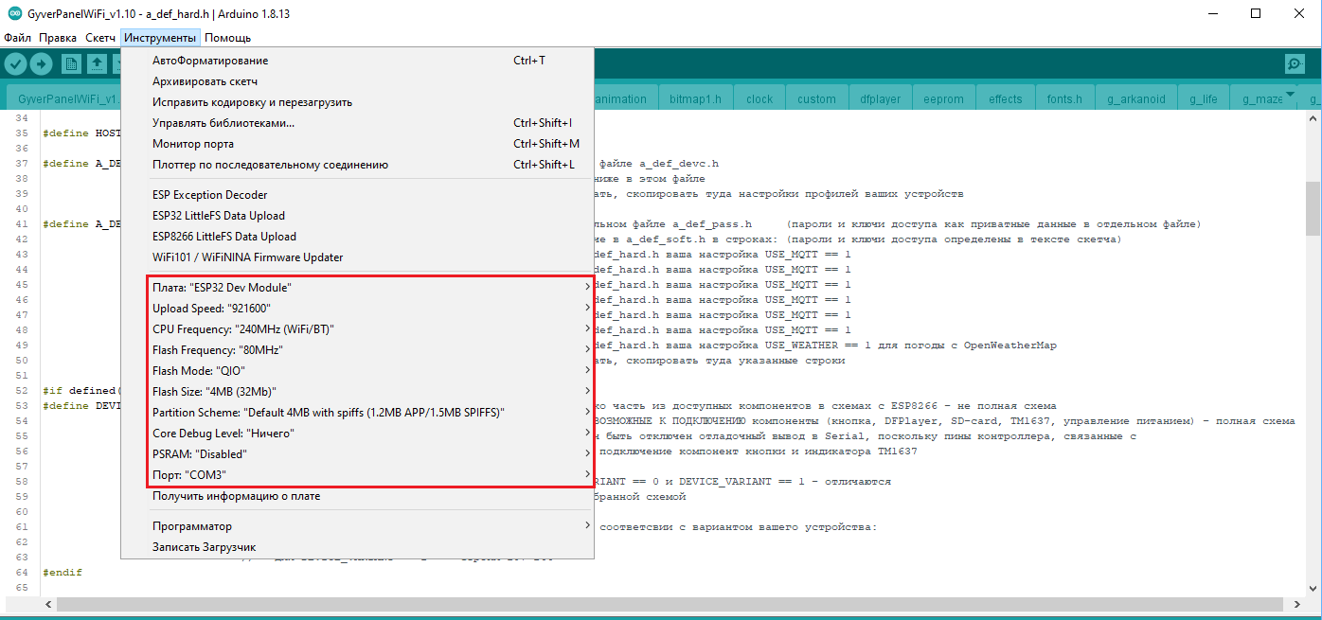The width and height of the screenshot is (1322, 620).
Task: Open the Скетч menu
Action: [100, 38]
